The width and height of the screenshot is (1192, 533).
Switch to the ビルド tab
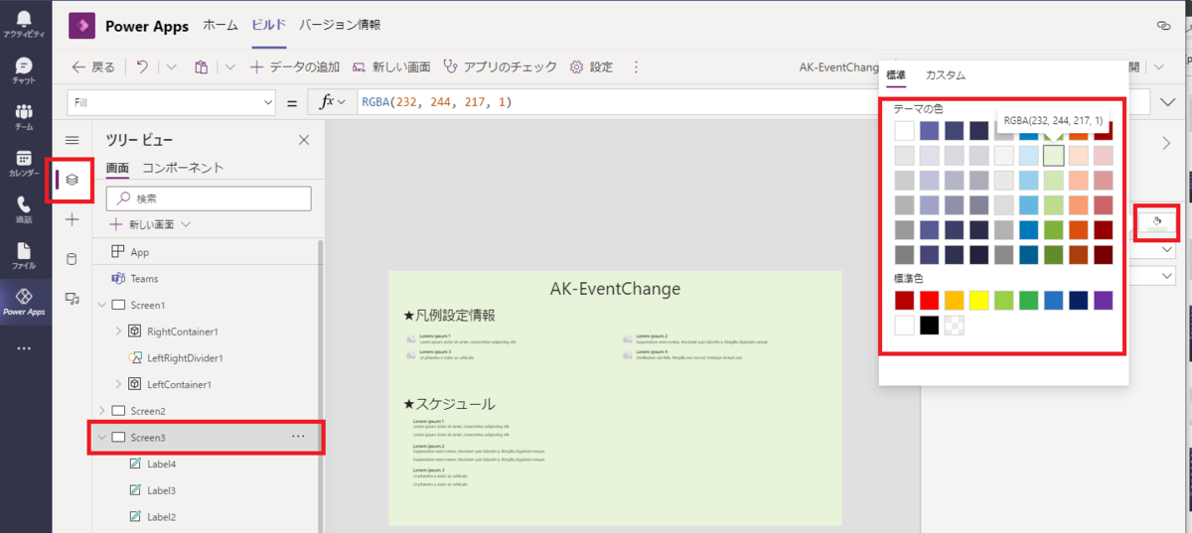point(268,25)
